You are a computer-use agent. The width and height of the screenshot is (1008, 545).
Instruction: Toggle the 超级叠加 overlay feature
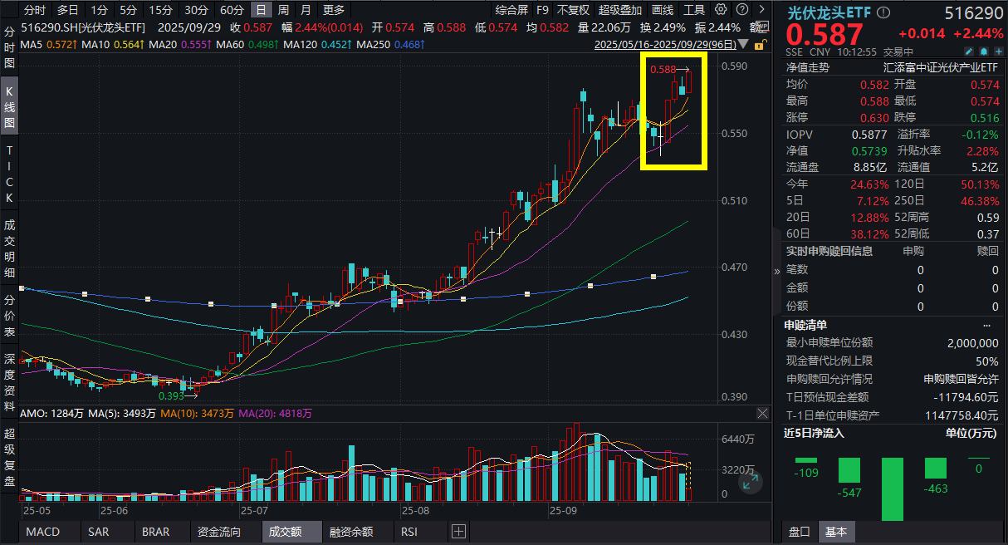(619, 10)
